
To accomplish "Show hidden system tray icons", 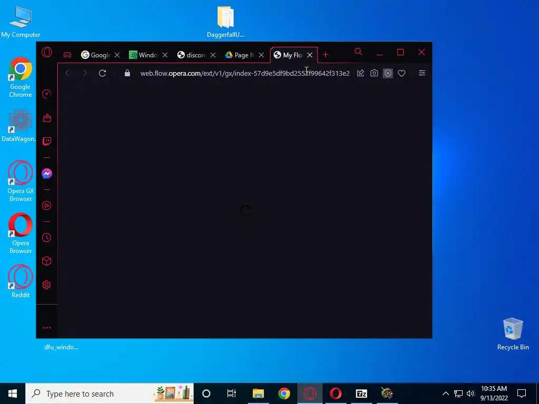I will 445,393.
